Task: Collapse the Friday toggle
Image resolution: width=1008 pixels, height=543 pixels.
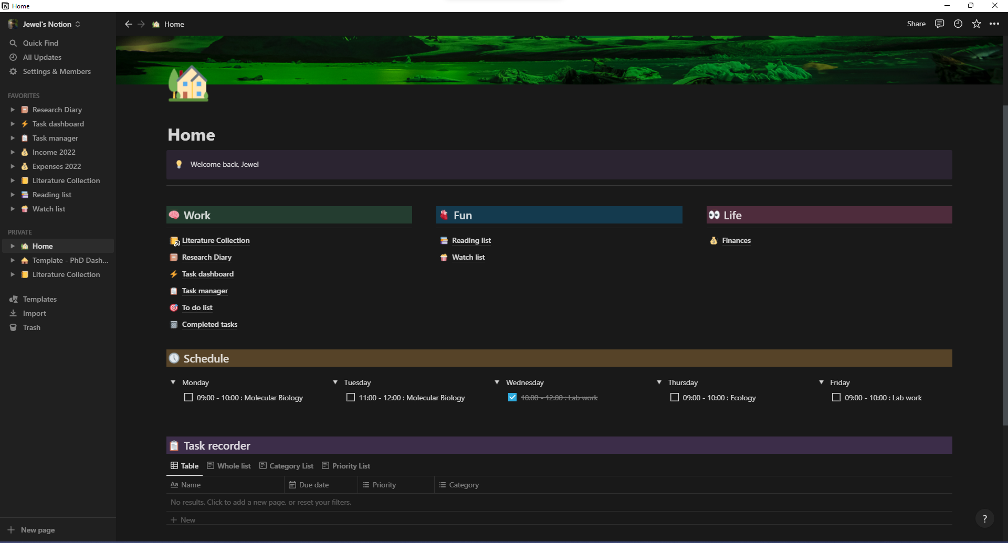Action: click(x=821, y=382)
